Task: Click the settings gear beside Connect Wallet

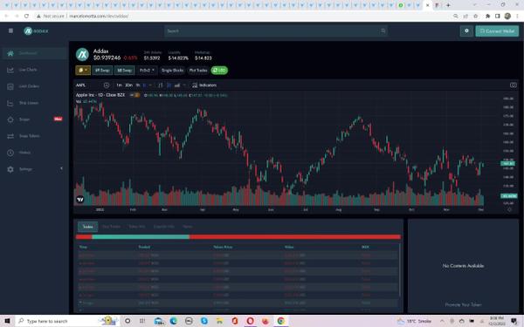Action: point(466,31)
